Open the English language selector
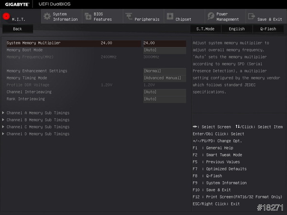287x215 pixels. 236,29
